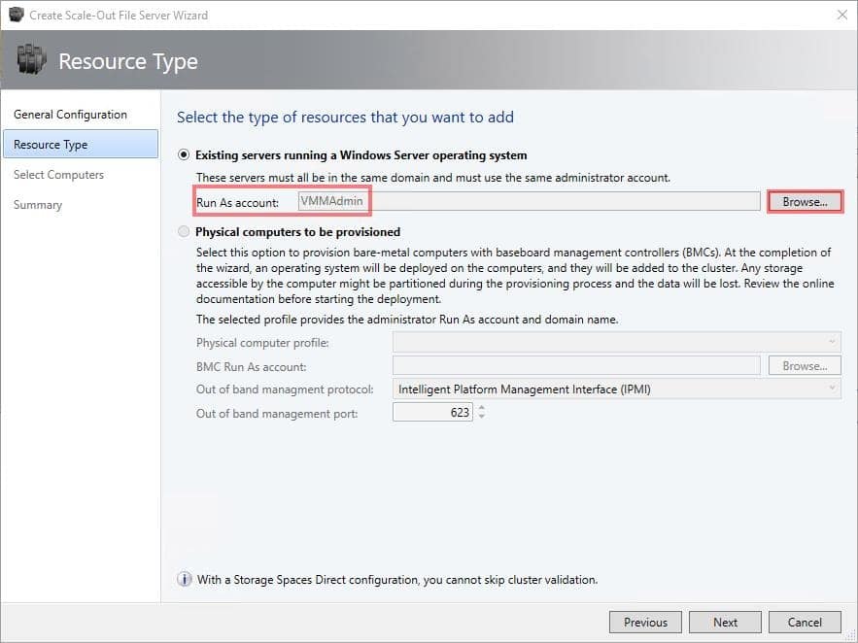Click the Run As account VMMAdmin field
This screenshot has height=643, width=858.
pyautogui.click(x=530, y=201)
